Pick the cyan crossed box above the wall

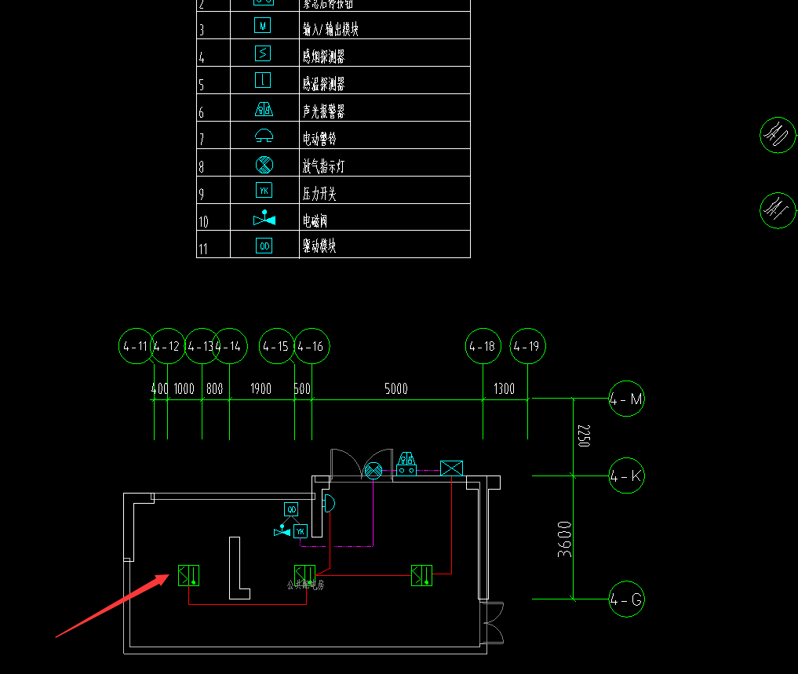point(451,468)
